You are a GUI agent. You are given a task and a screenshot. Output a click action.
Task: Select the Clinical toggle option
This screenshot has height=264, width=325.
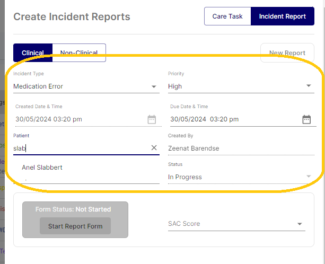(33, 52)
